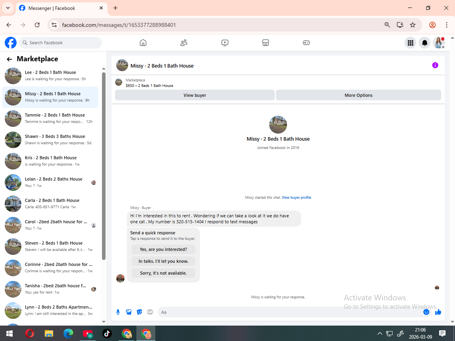This screenshot has height=341, width=455.
Task: Open the Chrome three-dot menu
Action: 447,25
